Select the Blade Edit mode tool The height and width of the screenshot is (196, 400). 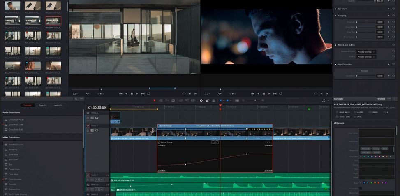tap(173, 100)
